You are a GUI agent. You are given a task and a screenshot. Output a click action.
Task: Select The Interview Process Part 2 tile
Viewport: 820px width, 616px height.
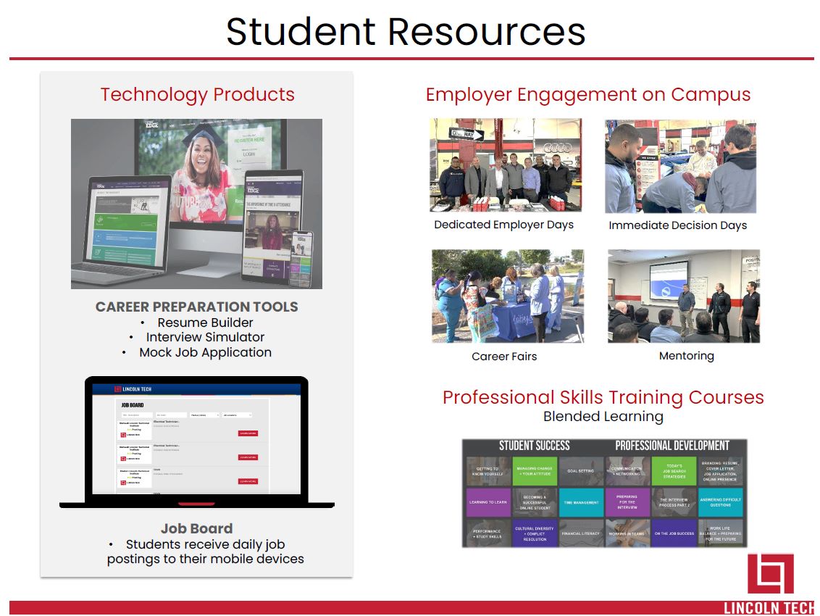674,502
